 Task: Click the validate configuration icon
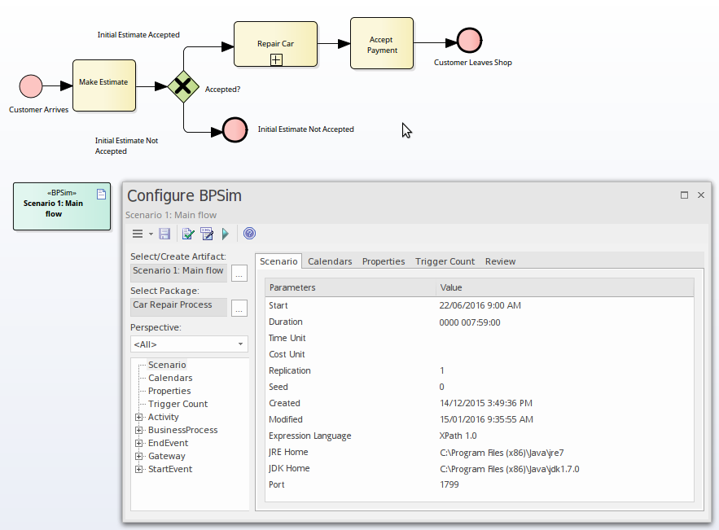click(x=188, y=234)
